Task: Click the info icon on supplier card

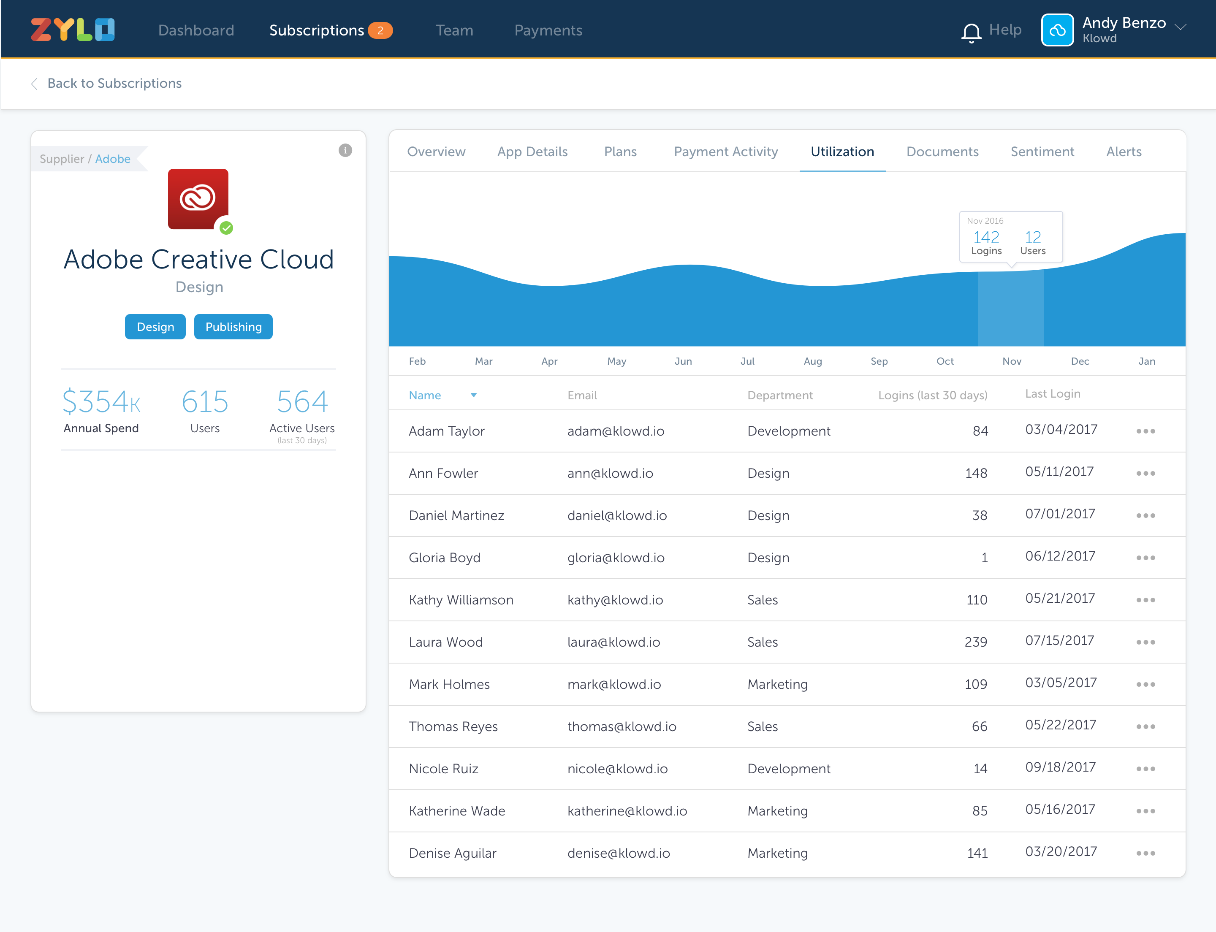Action: 345,150
